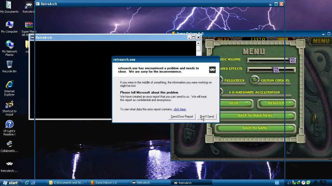Open the My Documents desktop icon
Viewport: 332px width, 186px height.
pos(9,7)
